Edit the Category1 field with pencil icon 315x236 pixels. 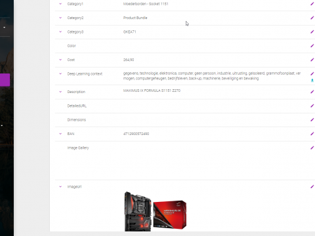click(x=312, y=4)
